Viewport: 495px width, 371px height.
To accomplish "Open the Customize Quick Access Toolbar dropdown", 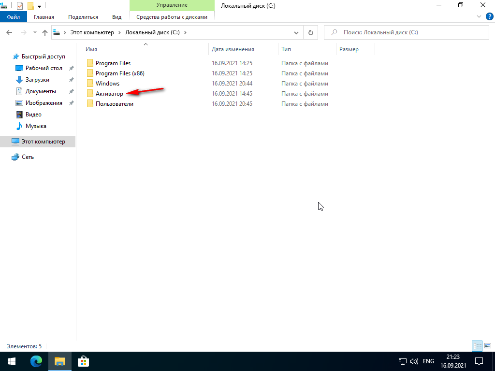I will [40, 6].
